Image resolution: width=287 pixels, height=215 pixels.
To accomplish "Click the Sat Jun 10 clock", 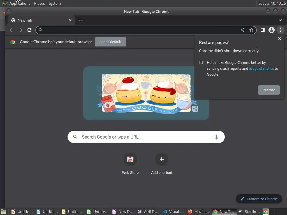I will [272, 3].
